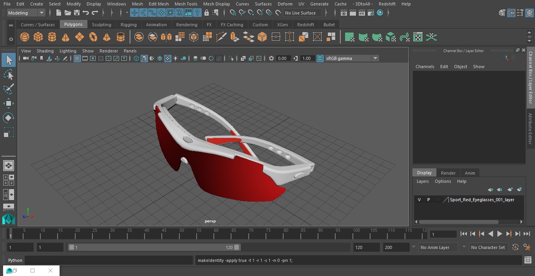Create a polygon cone from the shelf

[x=66, y=37]
